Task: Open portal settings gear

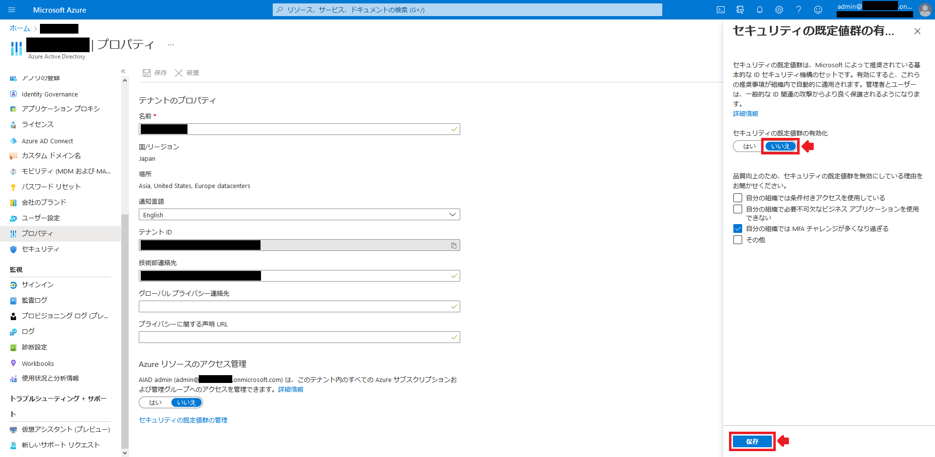Action: [x=779, y=10]
